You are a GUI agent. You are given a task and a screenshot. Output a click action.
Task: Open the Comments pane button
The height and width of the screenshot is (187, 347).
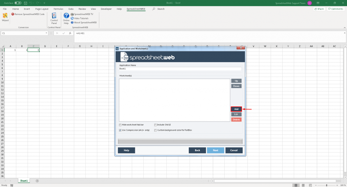[336, 9]
